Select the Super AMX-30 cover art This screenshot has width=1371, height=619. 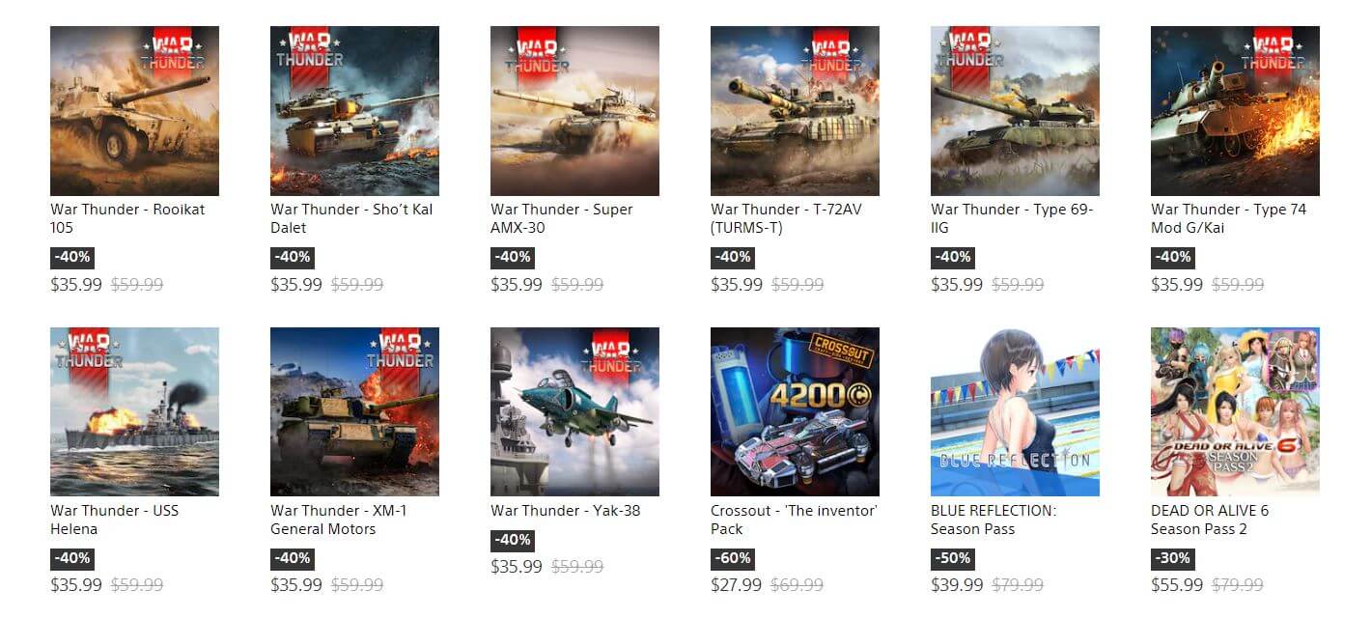574,111
